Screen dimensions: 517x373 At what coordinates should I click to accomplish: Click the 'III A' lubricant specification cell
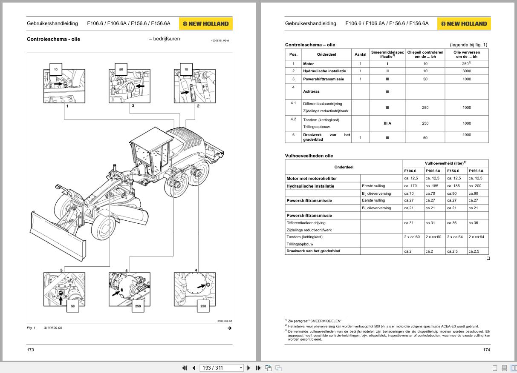click(387, 123)
